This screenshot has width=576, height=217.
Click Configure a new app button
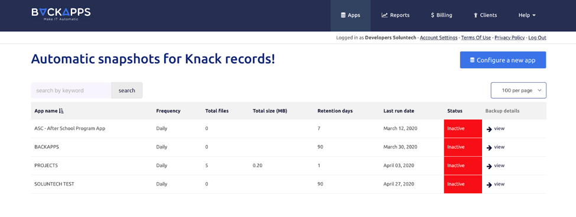coord(503,60)
